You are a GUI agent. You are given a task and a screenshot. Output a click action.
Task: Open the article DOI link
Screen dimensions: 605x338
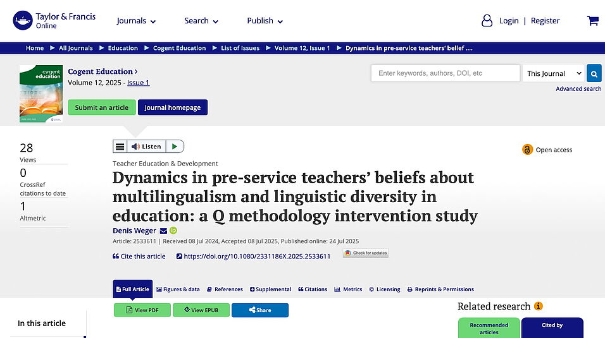tap(256, 257)
